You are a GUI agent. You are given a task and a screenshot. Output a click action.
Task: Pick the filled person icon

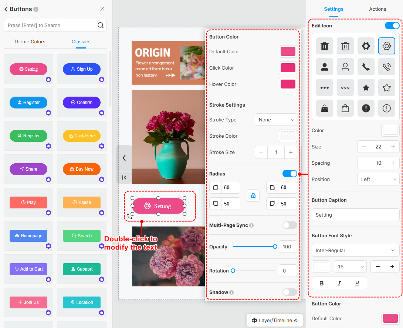(324, 67)
